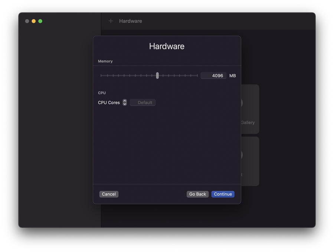Click the Memory slider handle
This screenshot has width=334, height=252.
(x=157, y=76)
